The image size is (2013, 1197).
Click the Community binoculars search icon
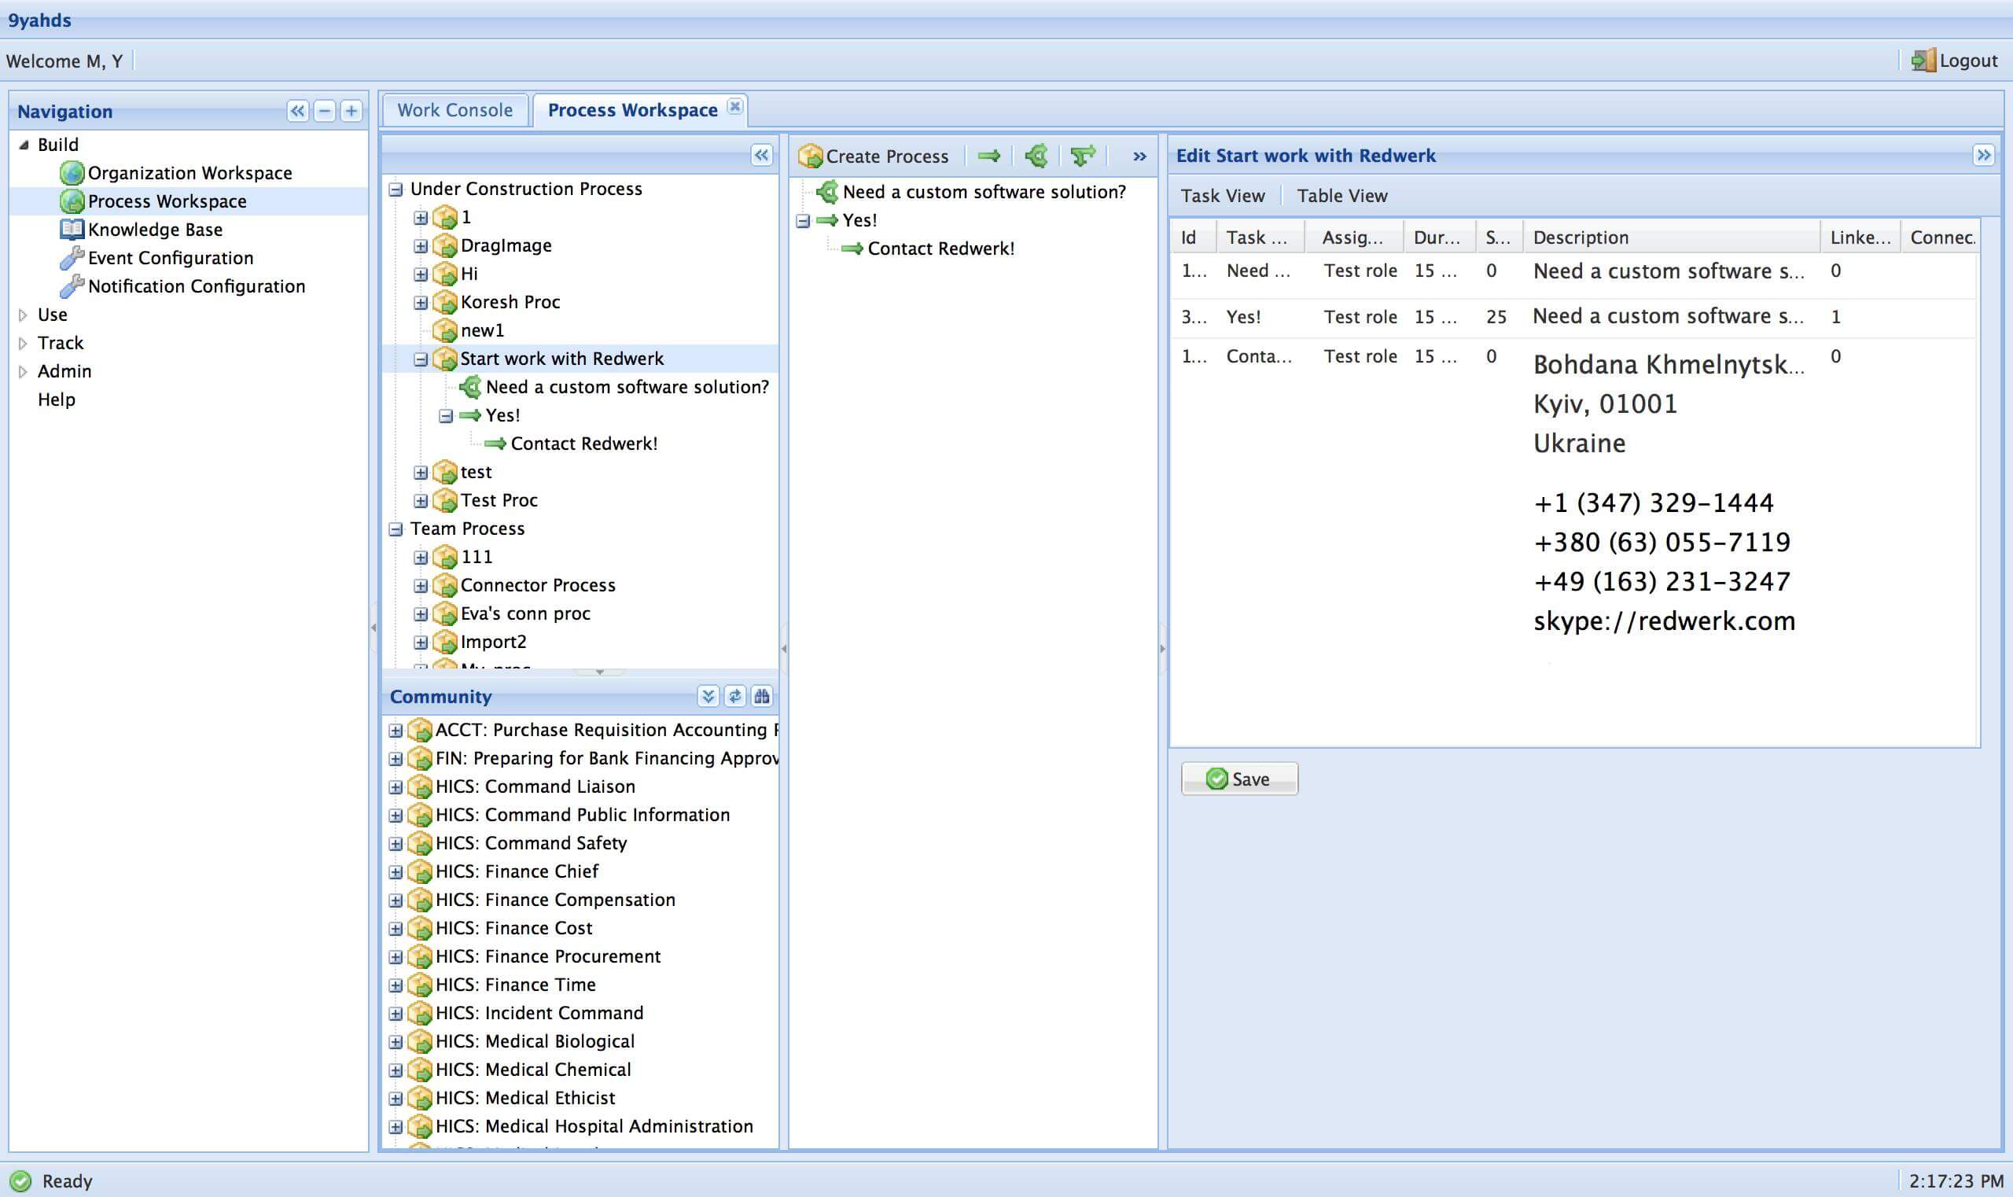point(760,696)
